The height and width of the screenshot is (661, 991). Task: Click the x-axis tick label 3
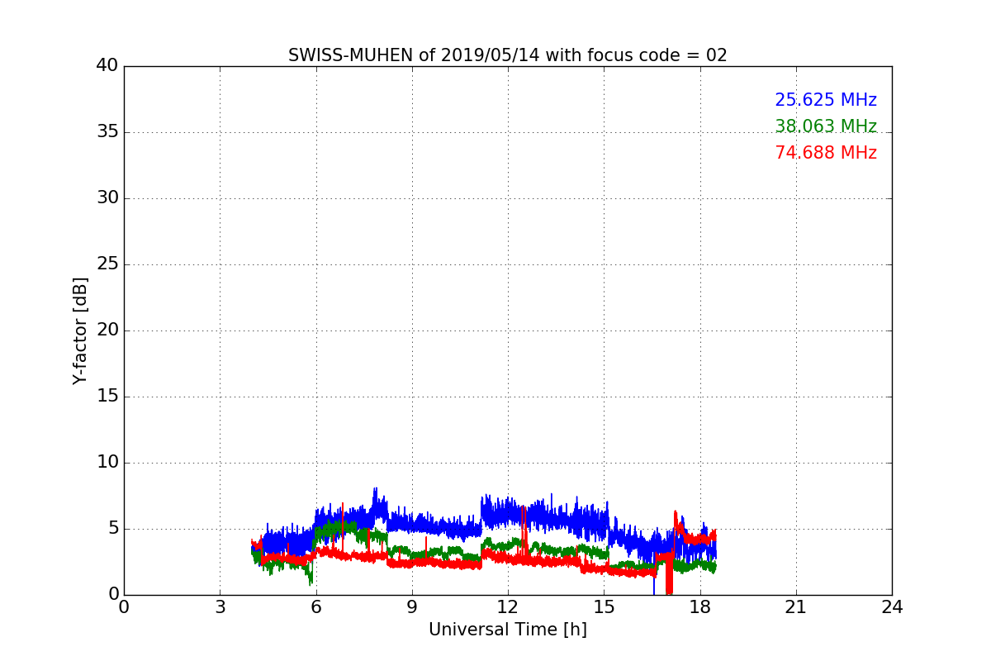[x=220, y=607]
